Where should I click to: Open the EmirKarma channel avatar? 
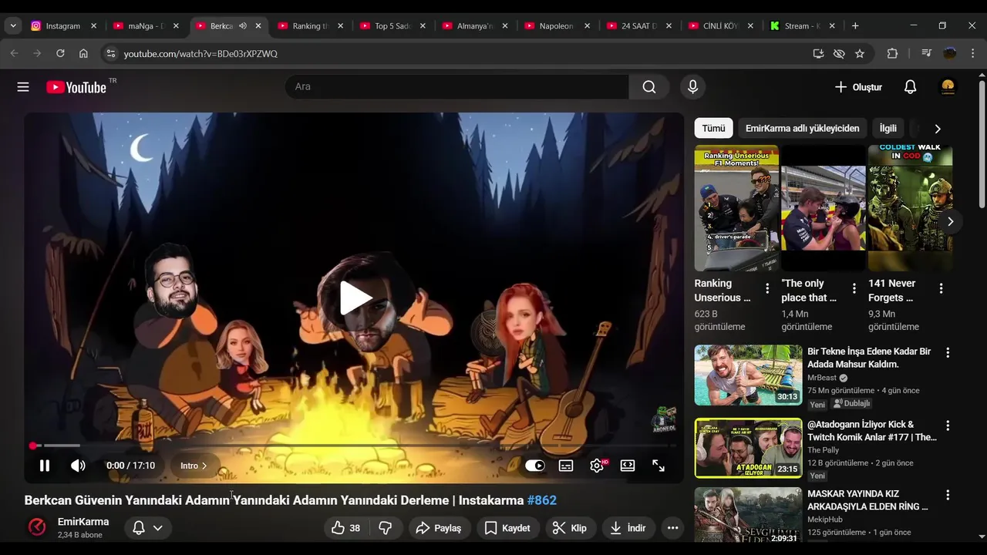pos(37,527)
